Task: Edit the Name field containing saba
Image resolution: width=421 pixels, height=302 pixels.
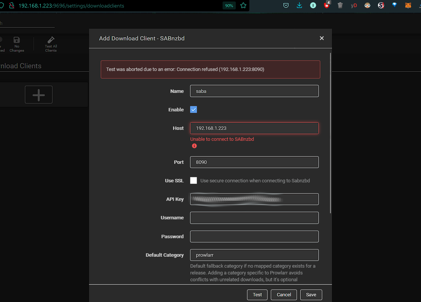Action: click(x=254, y=91)
